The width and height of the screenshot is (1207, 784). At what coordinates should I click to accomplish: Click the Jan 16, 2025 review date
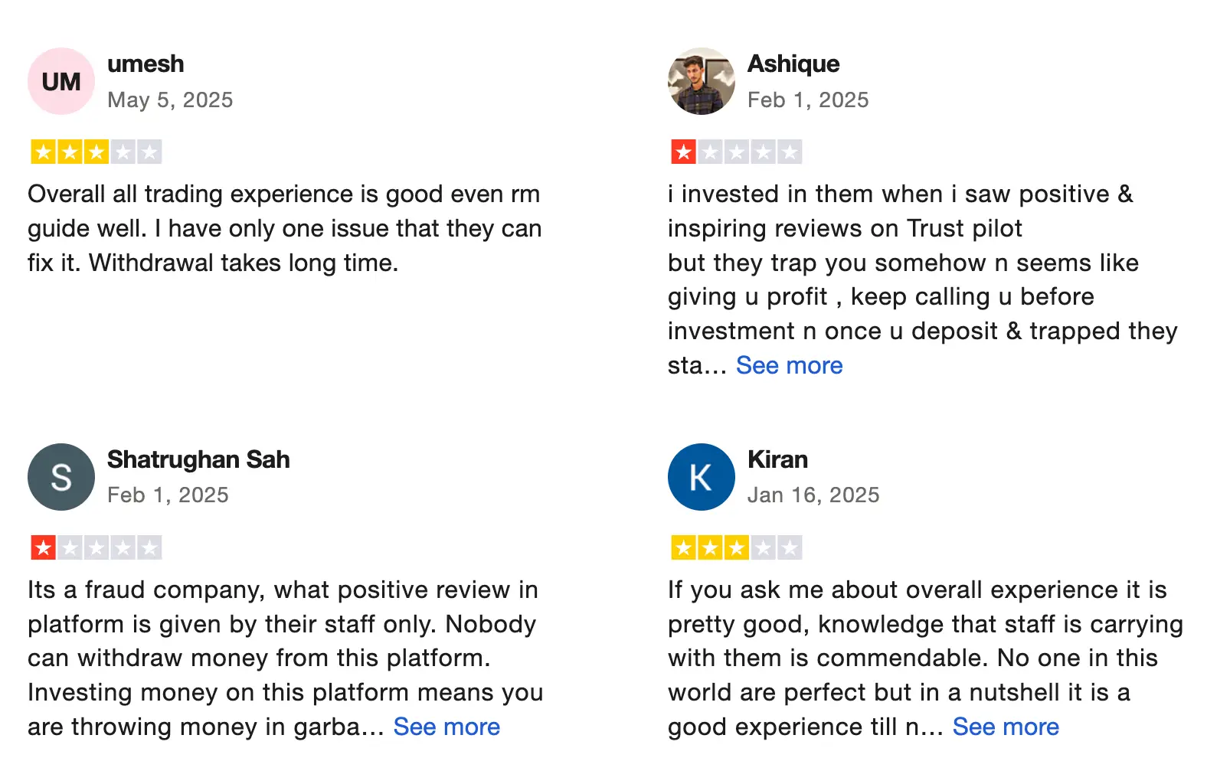[x=813, y=495]
